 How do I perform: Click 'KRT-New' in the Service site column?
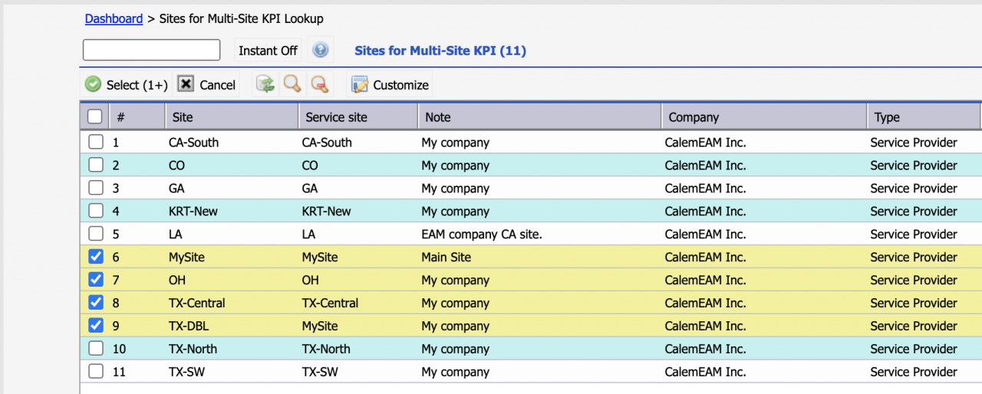pyautogui.click(x=327, y=211)
